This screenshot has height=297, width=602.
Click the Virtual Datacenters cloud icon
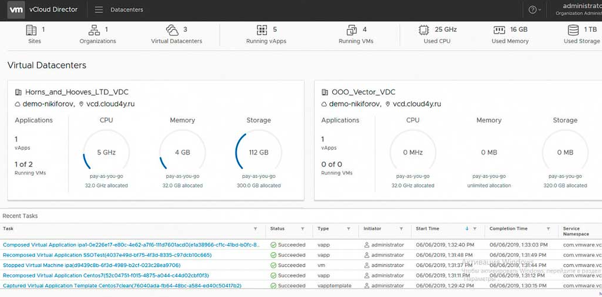pyautogui.click(x=172, y=30)
